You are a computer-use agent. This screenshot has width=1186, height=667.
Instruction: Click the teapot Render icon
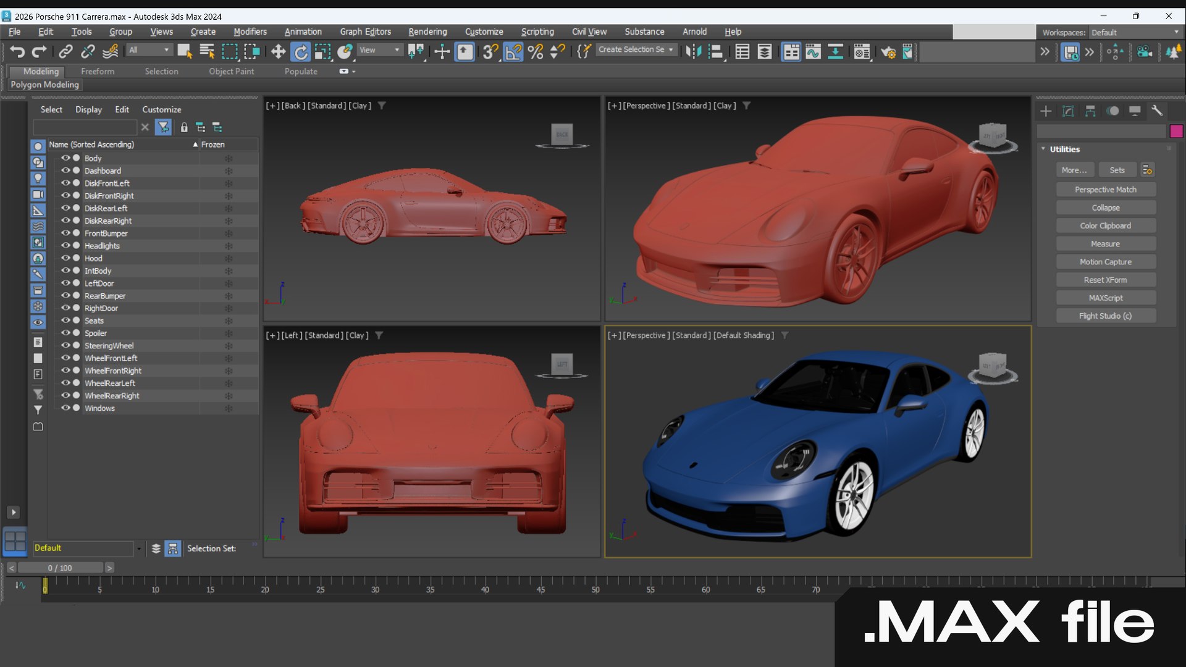click(888, 52)
